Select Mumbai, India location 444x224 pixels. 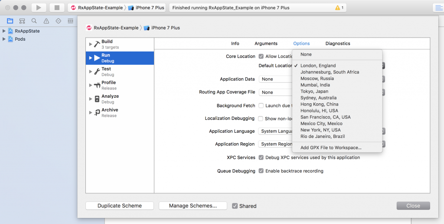point(337,85)
